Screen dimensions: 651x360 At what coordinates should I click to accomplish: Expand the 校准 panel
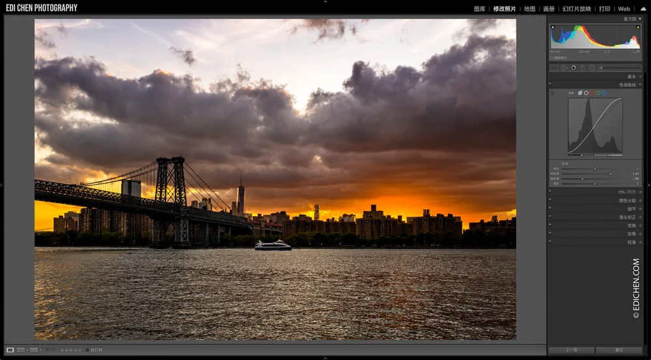click(640, 242)
